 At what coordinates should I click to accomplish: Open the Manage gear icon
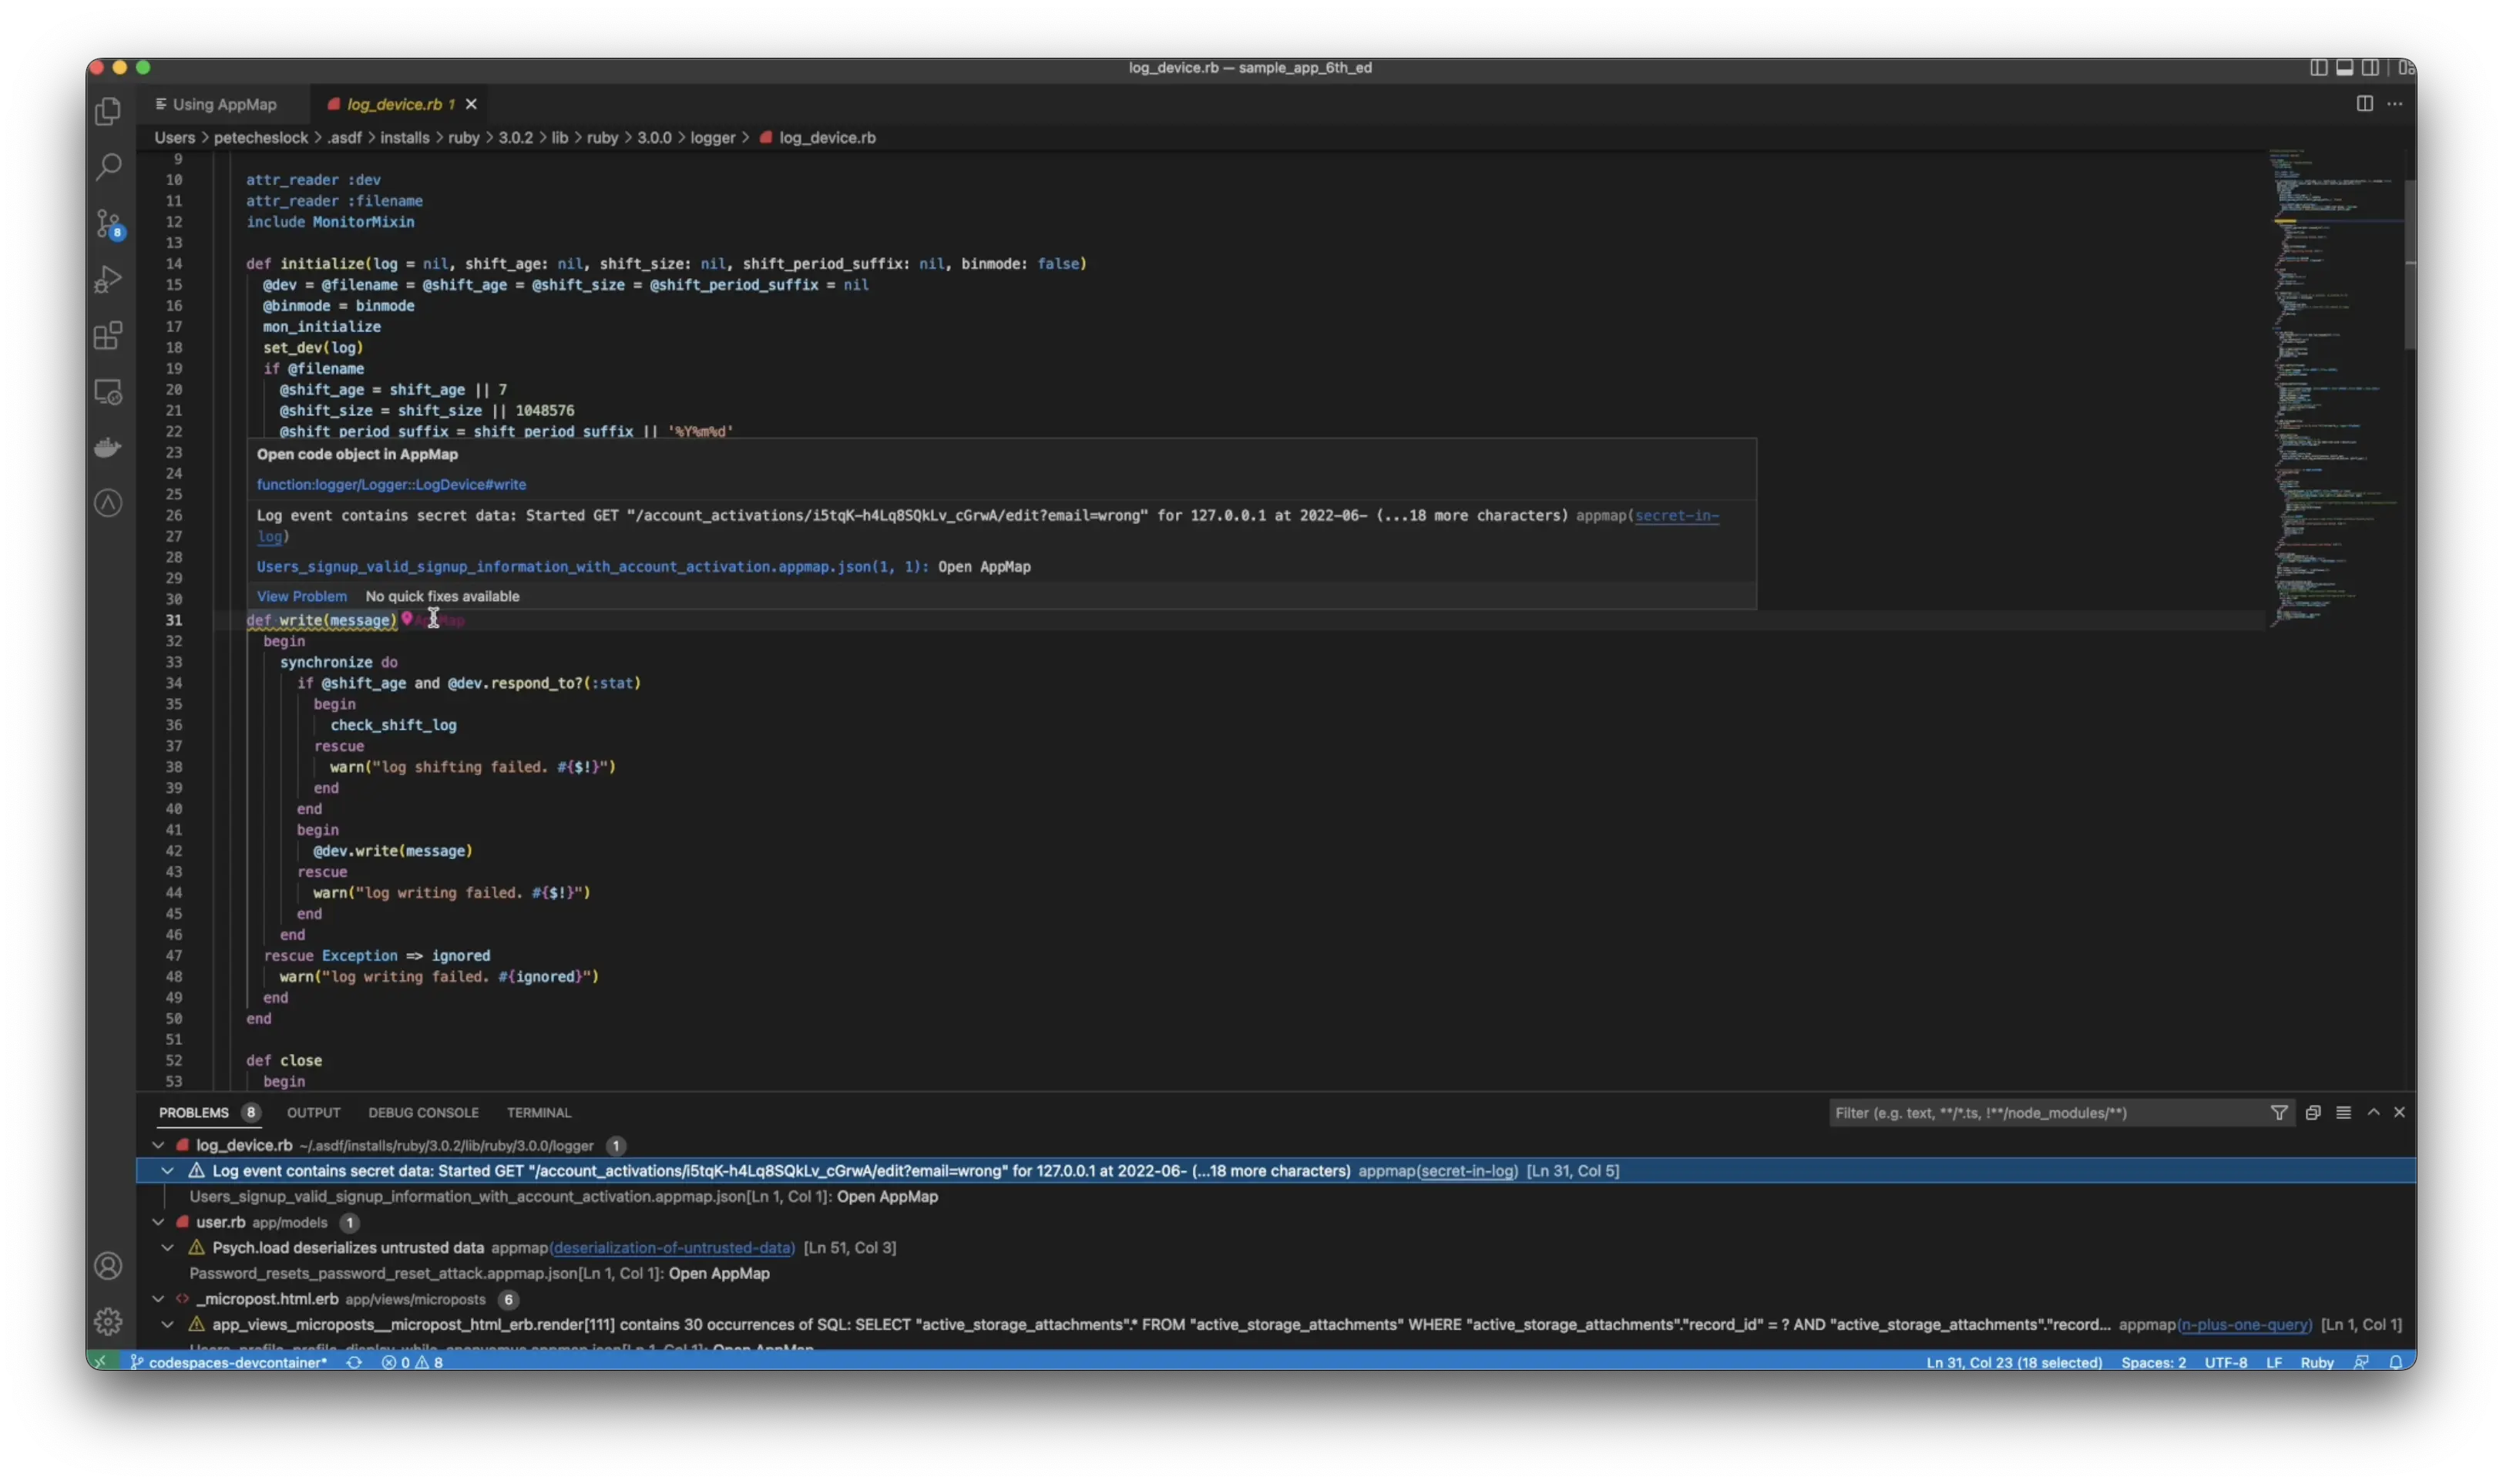(x=108, y=1322)
